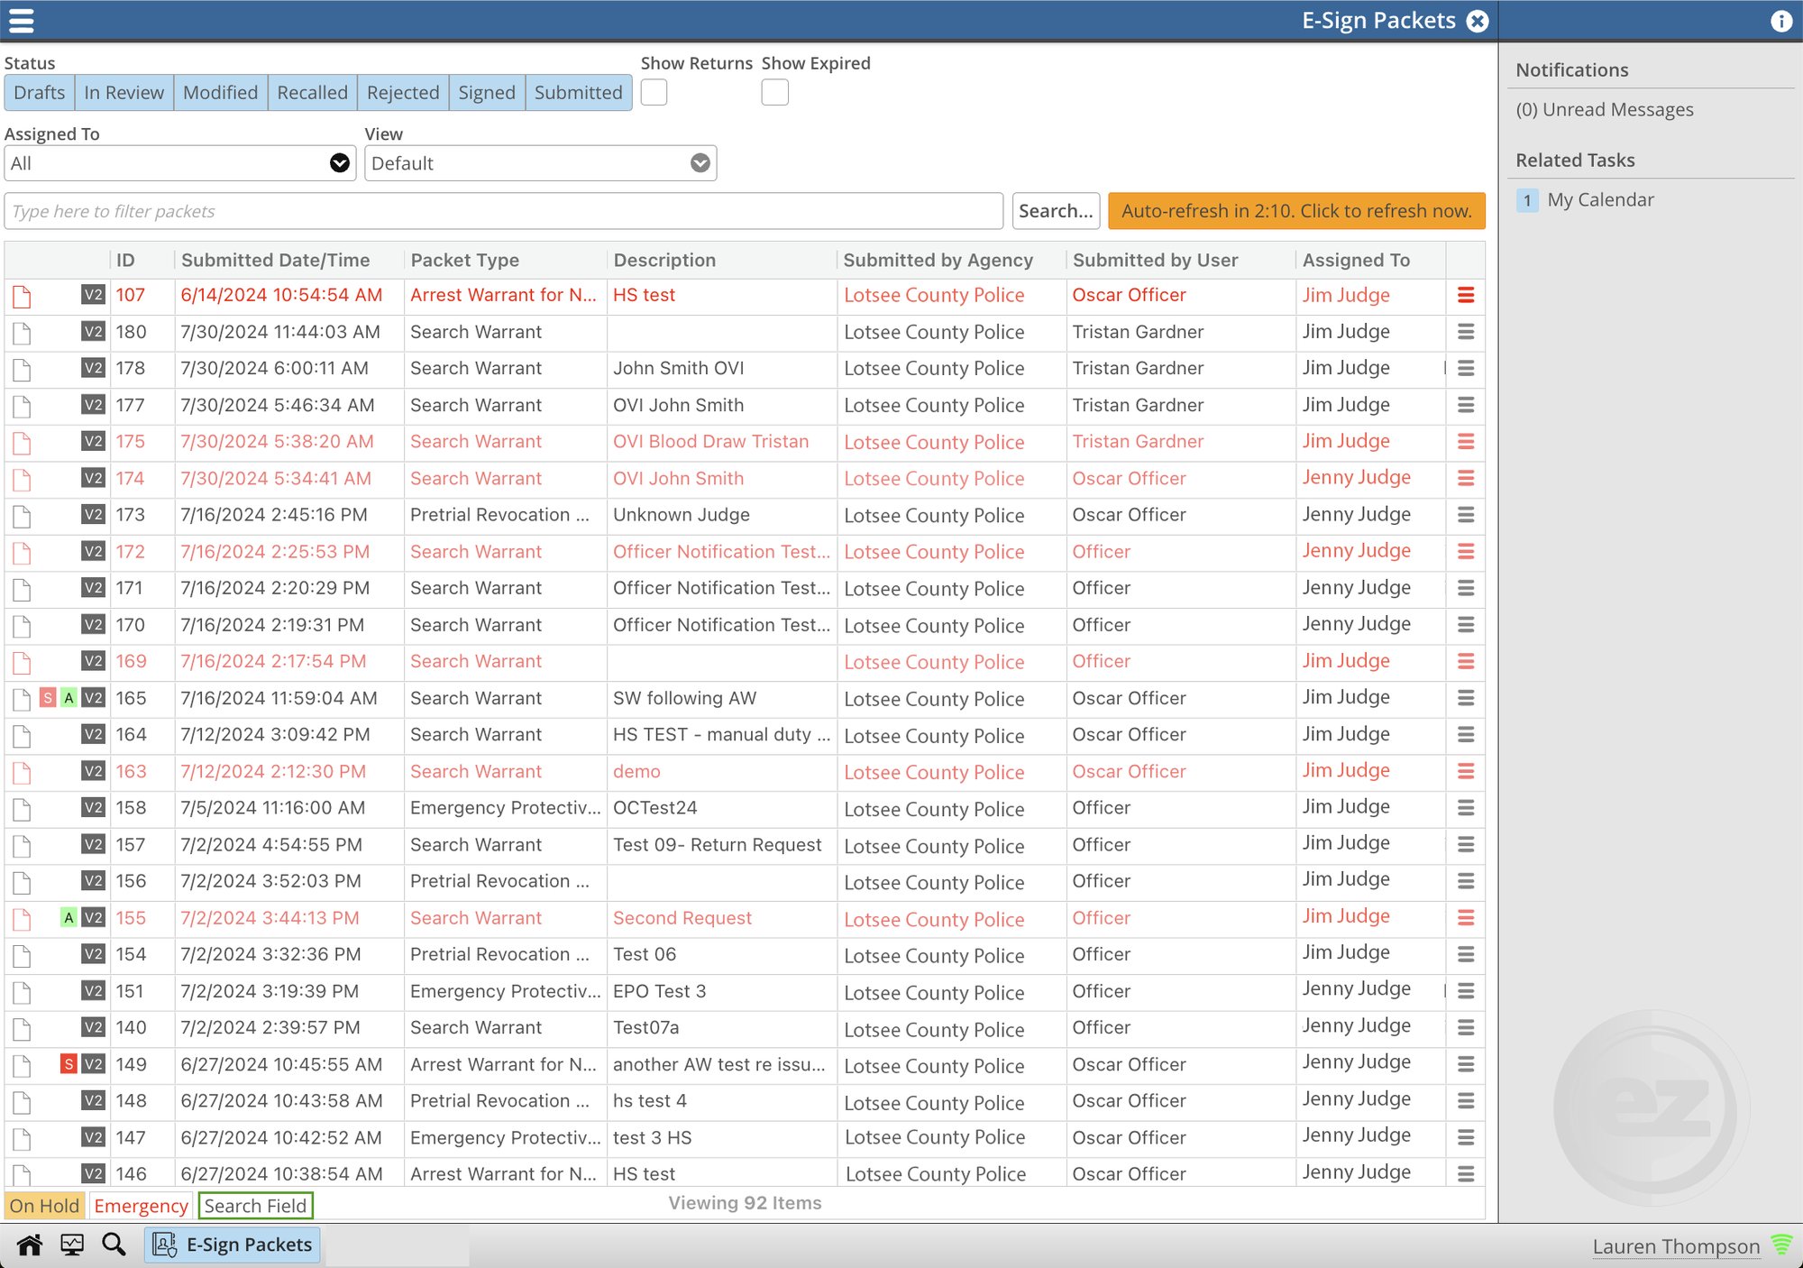Open row menu for packet 140
The image size is (1803, 1268).
1466,1027
